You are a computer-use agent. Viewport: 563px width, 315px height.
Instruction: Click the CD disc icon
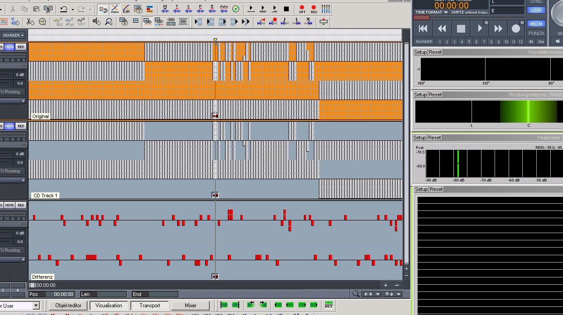point(236,9)
